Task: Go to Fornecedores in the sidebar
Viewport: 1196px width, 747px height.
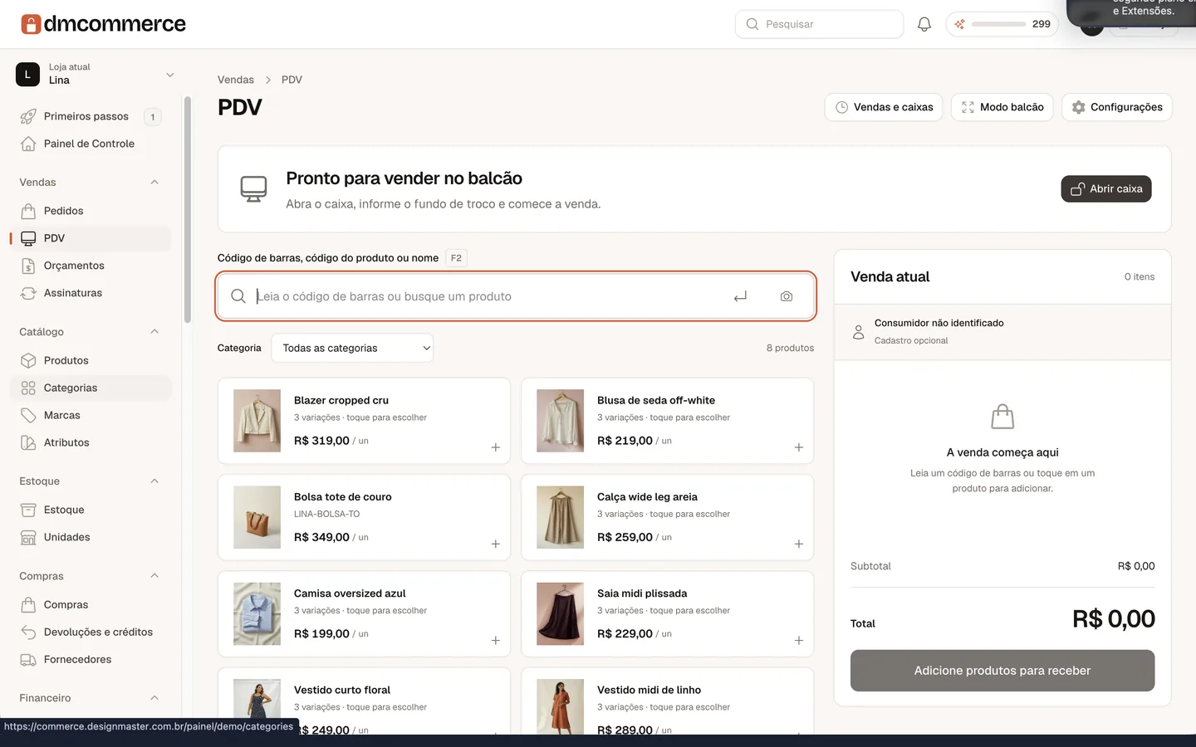Action: pos(91,659)
